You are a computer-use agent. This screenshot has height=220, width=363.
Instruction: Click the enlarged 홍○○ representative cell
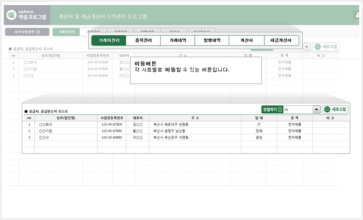coord(138,131)
